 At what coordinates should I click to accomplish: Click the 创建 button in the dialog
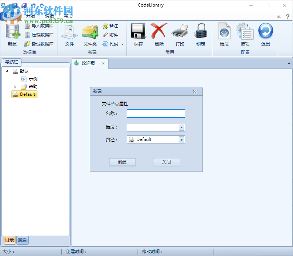pyautogui.click(x=122, y=162)
